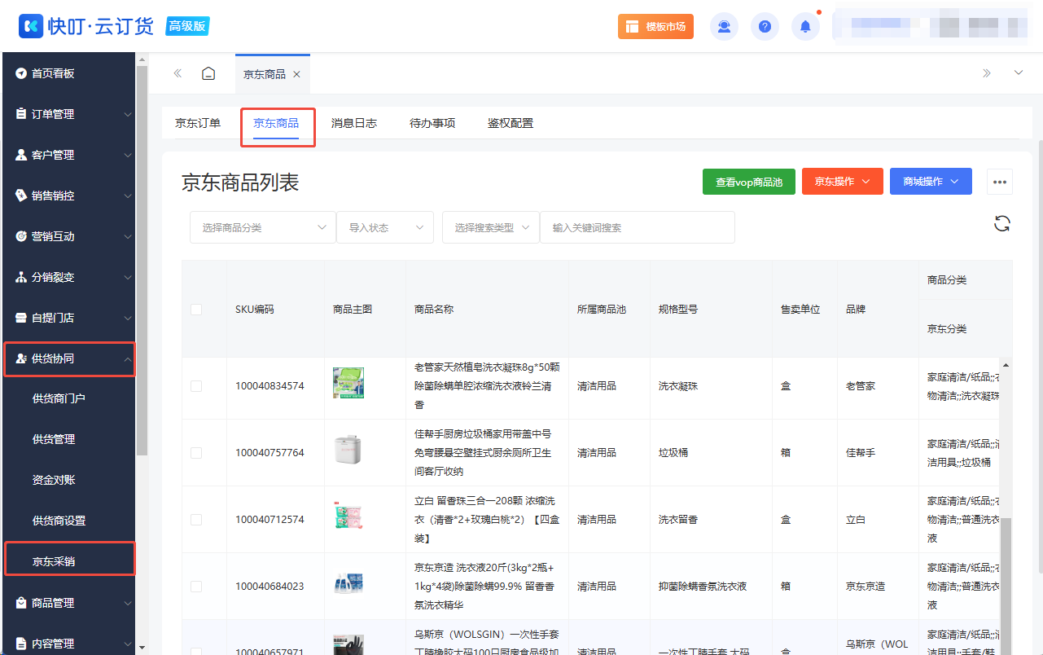
Task: Open 供货管理 submenu item
Action: 68,439
